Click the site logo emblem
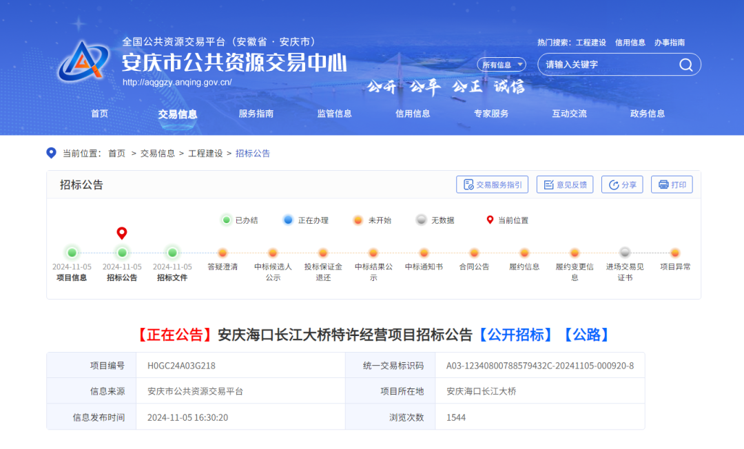The width and height of the screenshot is (744, 449). (x=83, y=61)
